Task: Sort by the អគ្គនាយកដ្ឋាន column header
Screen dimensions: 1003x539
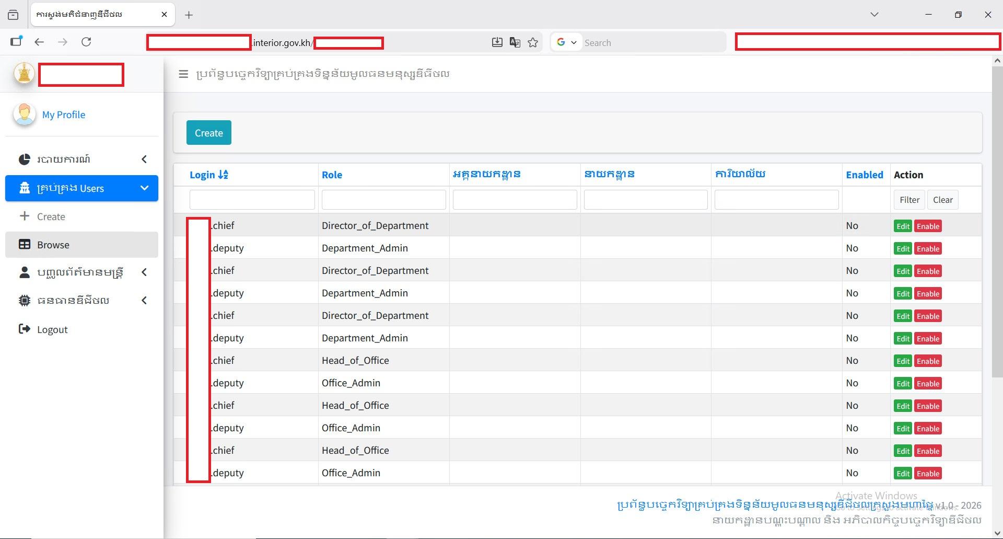Action: coord(486,174)
